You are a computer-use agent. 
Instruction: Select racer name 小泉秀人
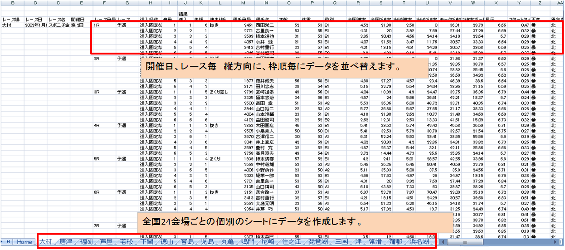click(x=265, y=131)
